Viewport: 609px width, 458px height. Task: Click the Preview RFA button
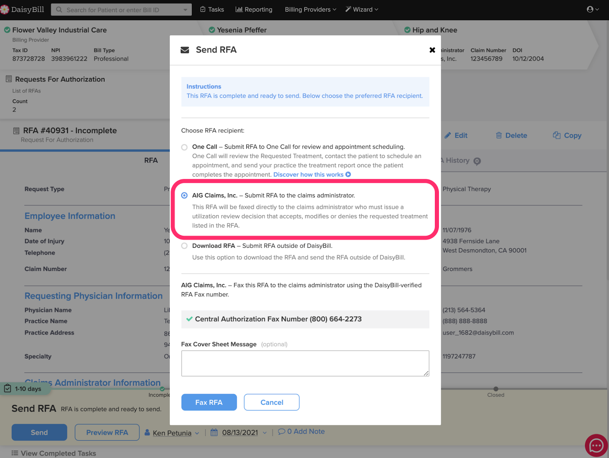point(107,433)
